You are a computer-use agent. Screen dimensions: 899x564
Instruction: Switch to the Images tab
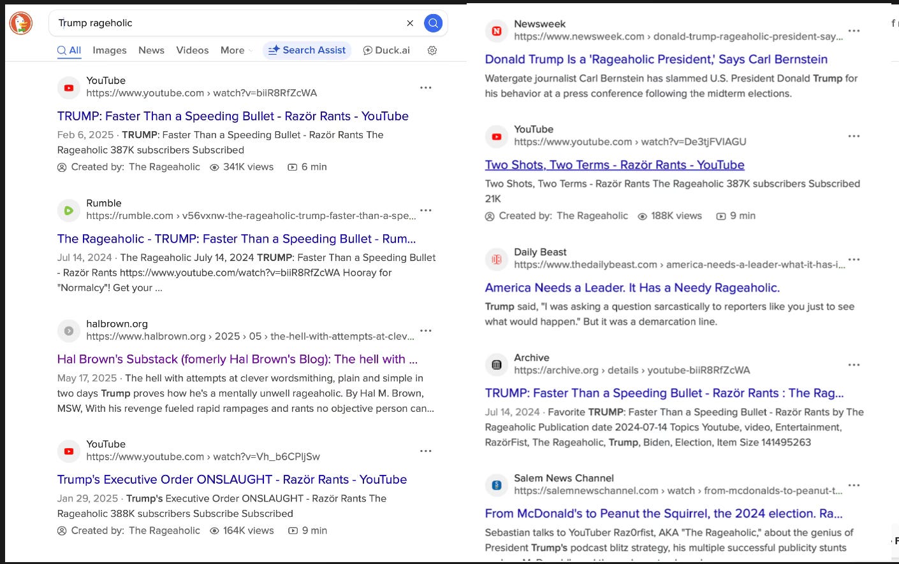click(110, 50)
